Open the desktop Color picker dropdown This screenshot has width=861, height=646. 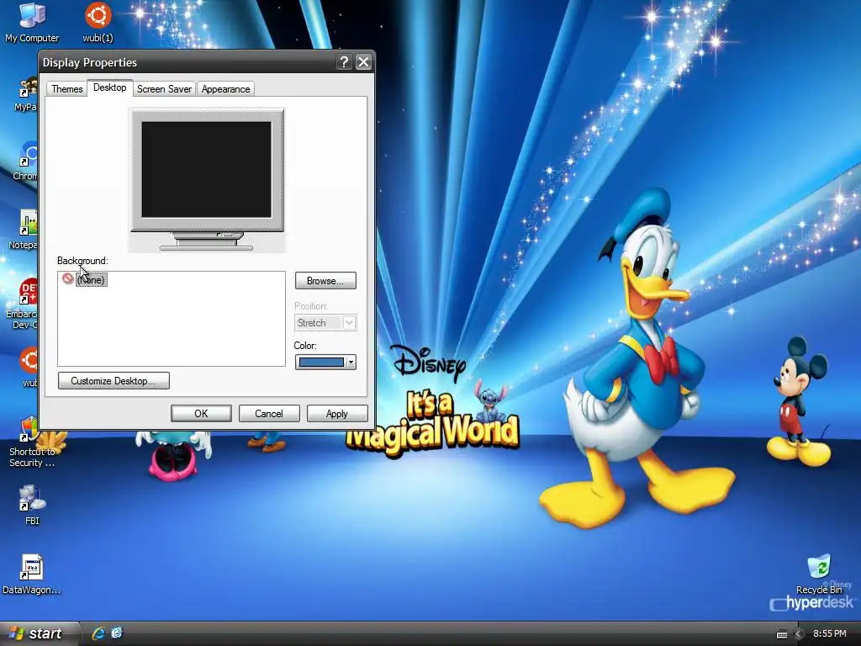325,362
